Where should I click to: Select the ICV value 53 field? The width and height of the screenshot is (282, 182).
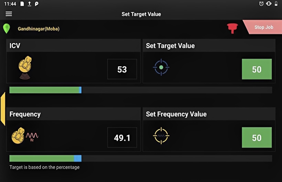coord(122,69)
